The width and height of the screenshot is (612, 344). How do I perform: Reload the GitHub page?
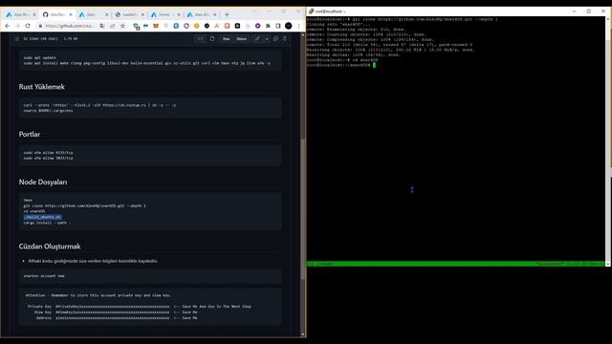click(28, 26)
